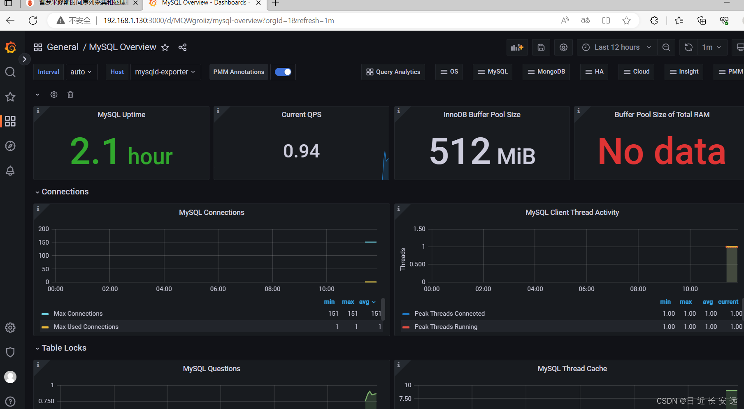The height and width of the screenshot is (409, 744).
Task: Open Host mysqld-exporter dropdown
Action: point(165,72)
